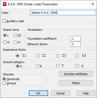Select ground category Δ
This screenshot has height=98, width=97.
click(77, 66)
